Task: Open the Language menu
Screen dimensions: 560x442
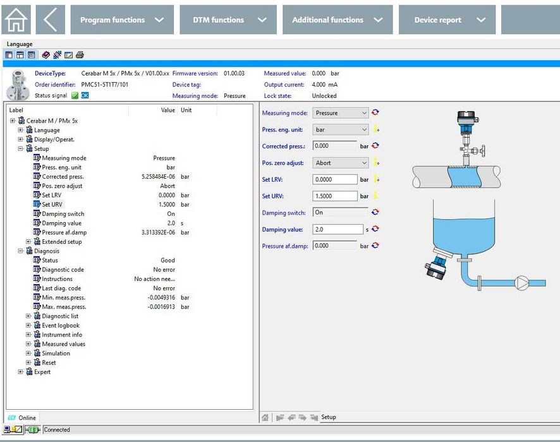Action: pos(20,44)
